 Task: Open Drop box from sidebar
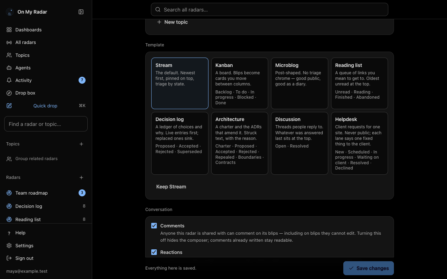pyautogui.click(x=46, y=93)
